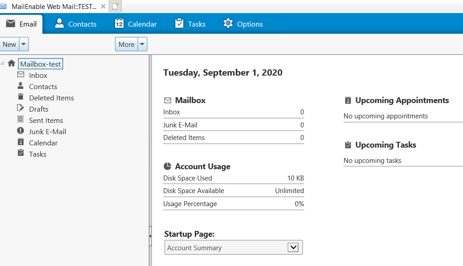Collapse the Mailbox-test tree node
The width and height of the screenshot is (463, 266).
click(2, 63)
